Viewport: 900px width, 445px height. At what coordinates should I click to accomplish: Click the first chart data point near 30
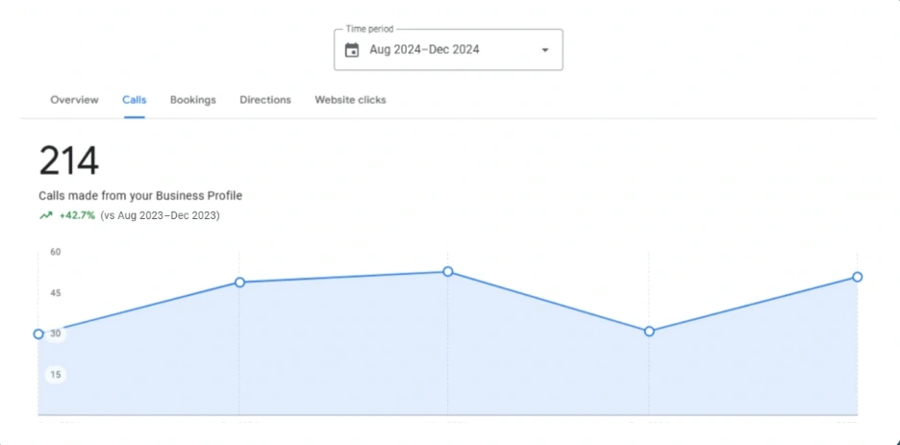pyautogui.click(x=38, y=334)
